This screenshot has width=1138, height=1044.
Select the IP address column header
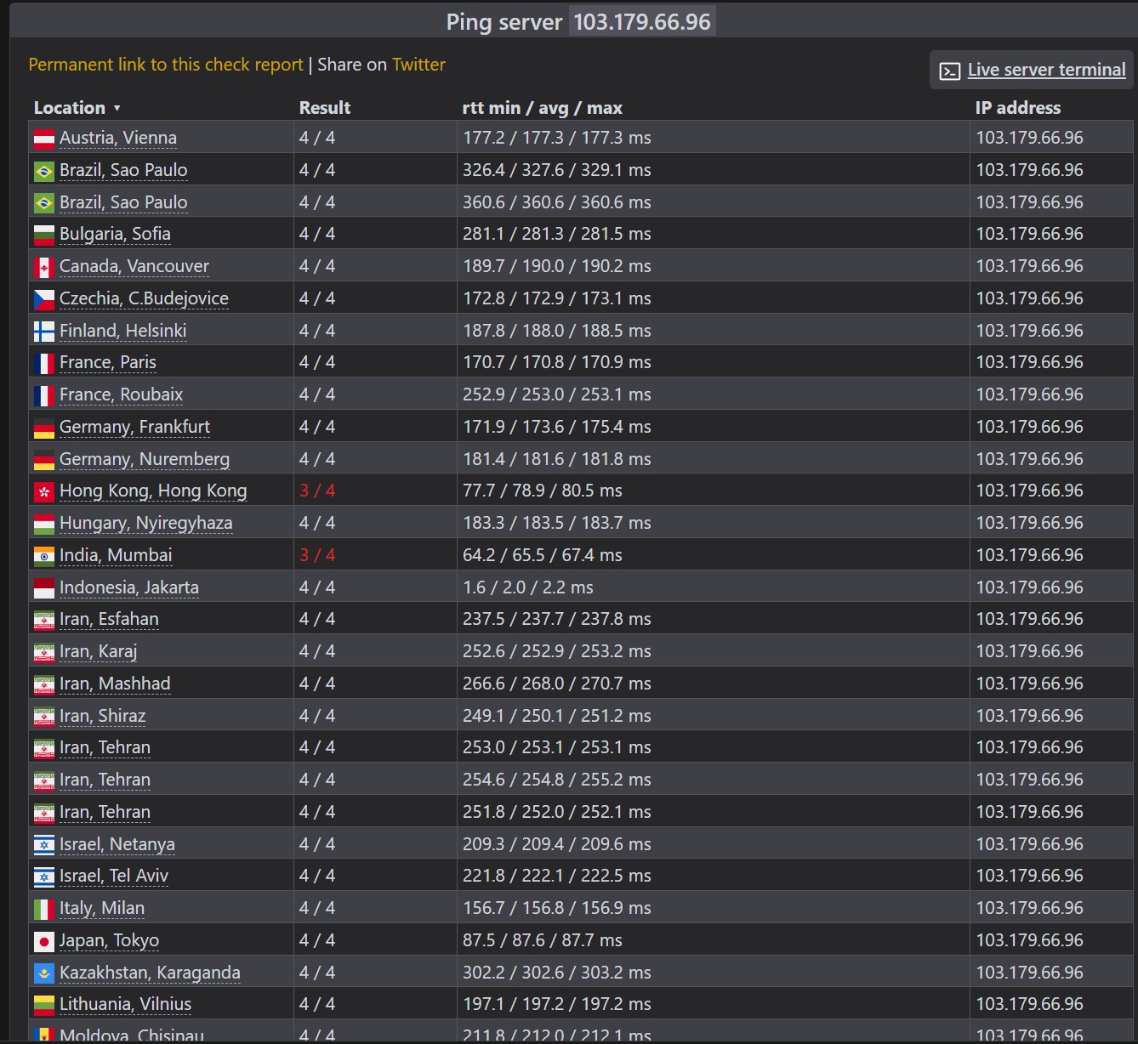click(x=1018, y=108)
